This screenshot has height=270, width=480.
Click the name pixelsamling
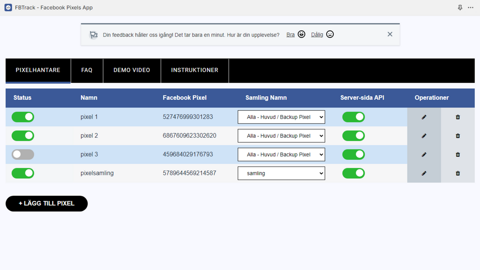[x=97, y=173]
